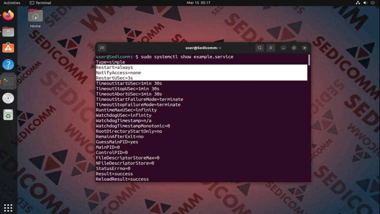Image resolution: width=380 pixels, height=214 pixels.
Task: Click the MainPID=0 line
Action: point(108,147)
